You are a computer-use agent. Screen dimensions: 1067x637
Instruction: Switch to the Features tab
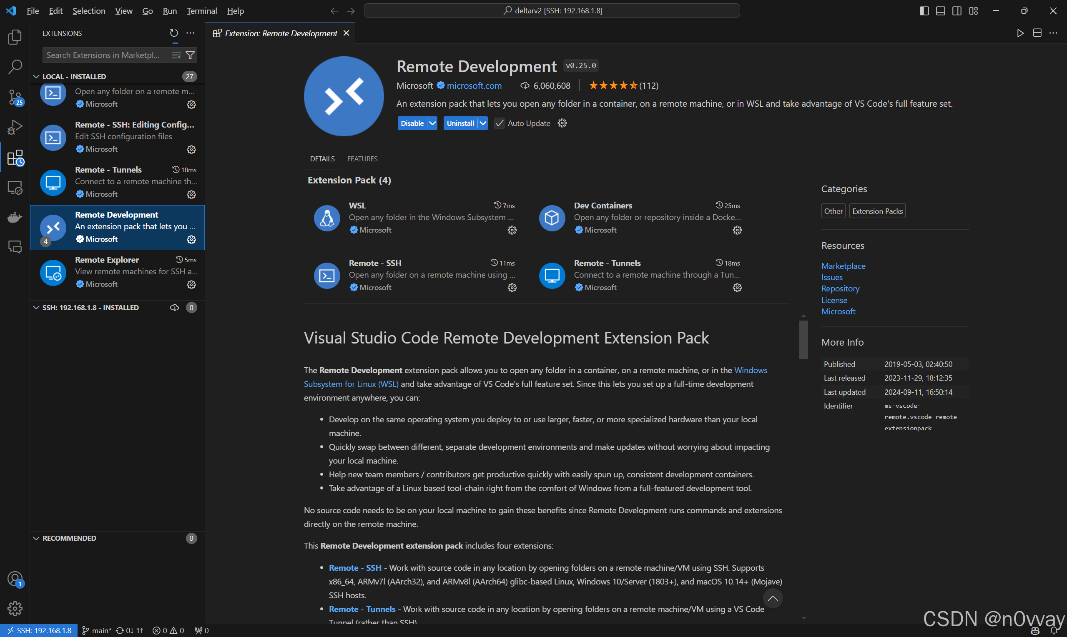(362, 159)
